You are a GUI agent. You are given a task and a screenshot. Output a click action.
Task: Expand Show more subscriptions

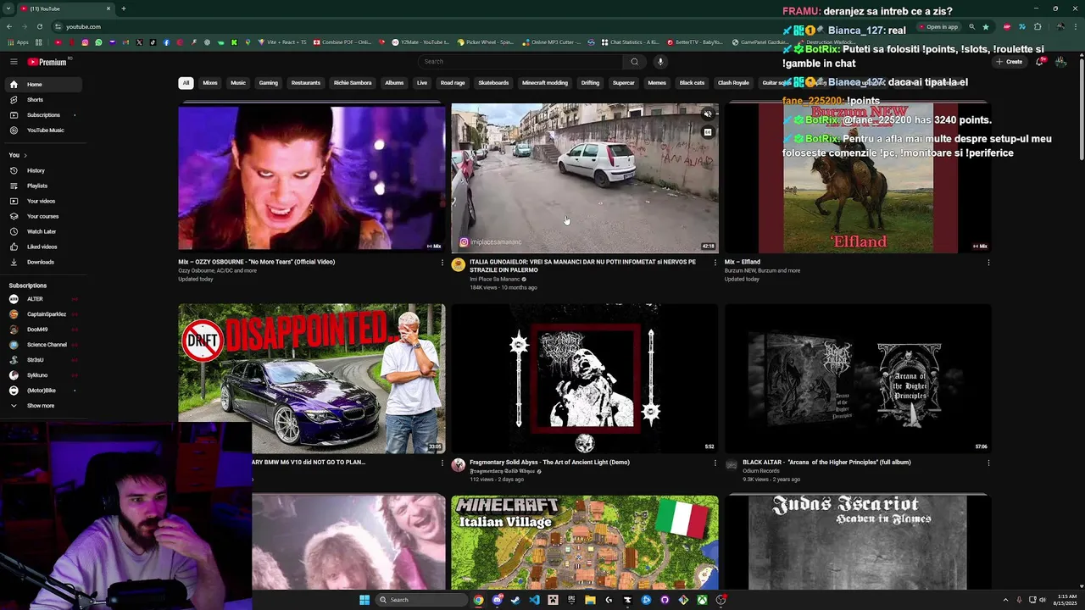[41, 406]
